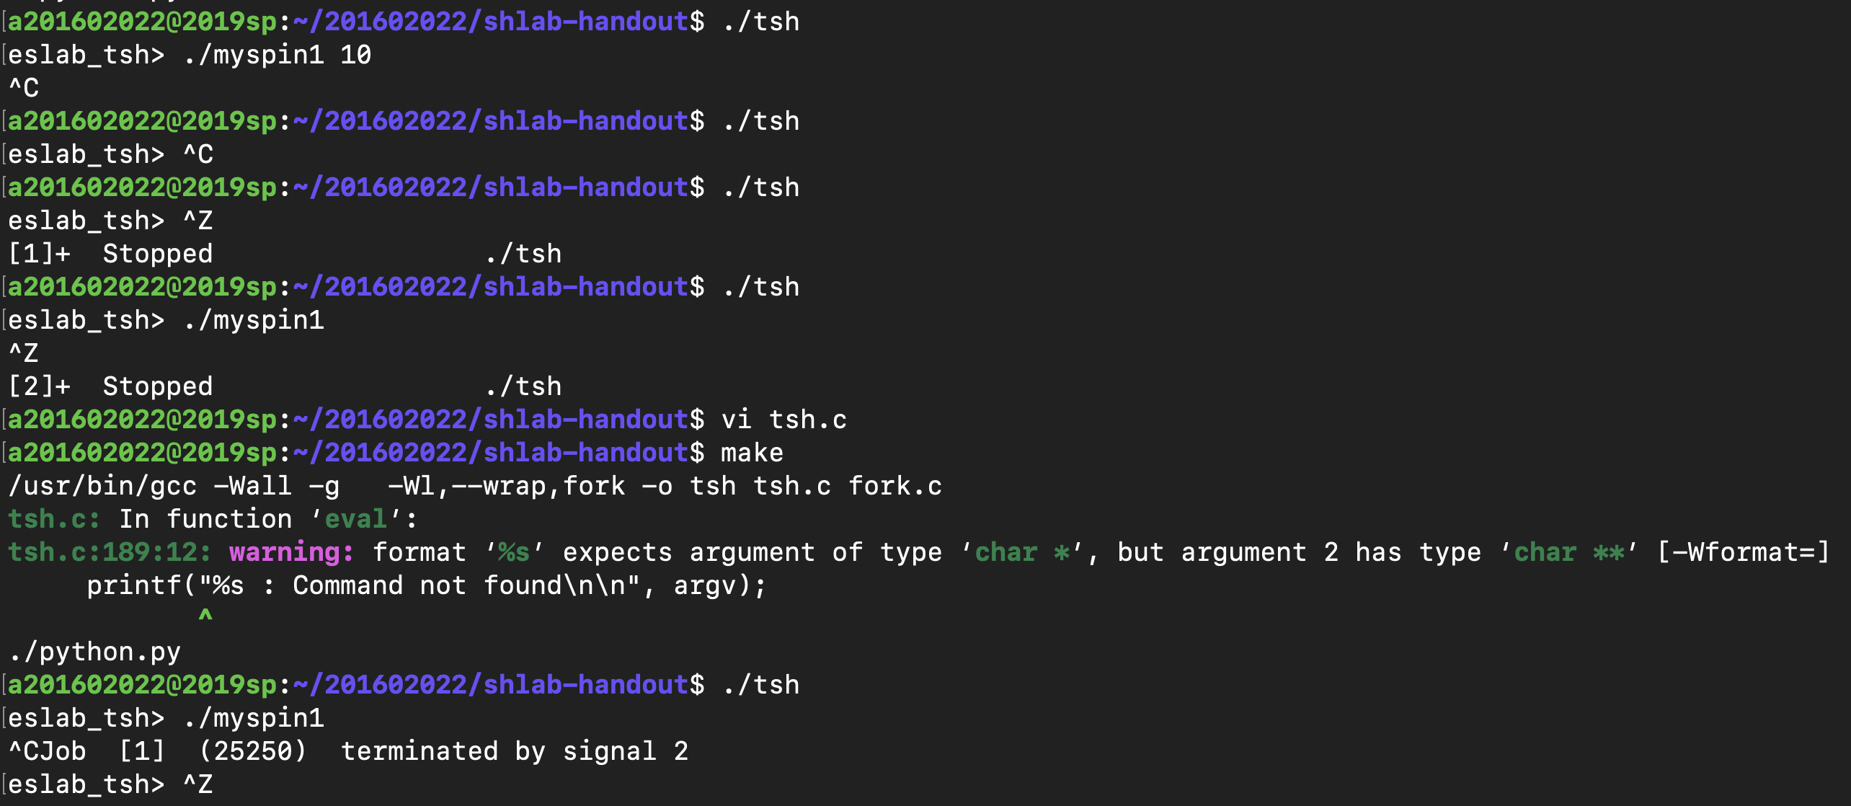This screenshot has width=1851, height=806.
Task: Click the '[2]+ Stopped' job line
Action: pyautogui.click(x=110, y=386)
